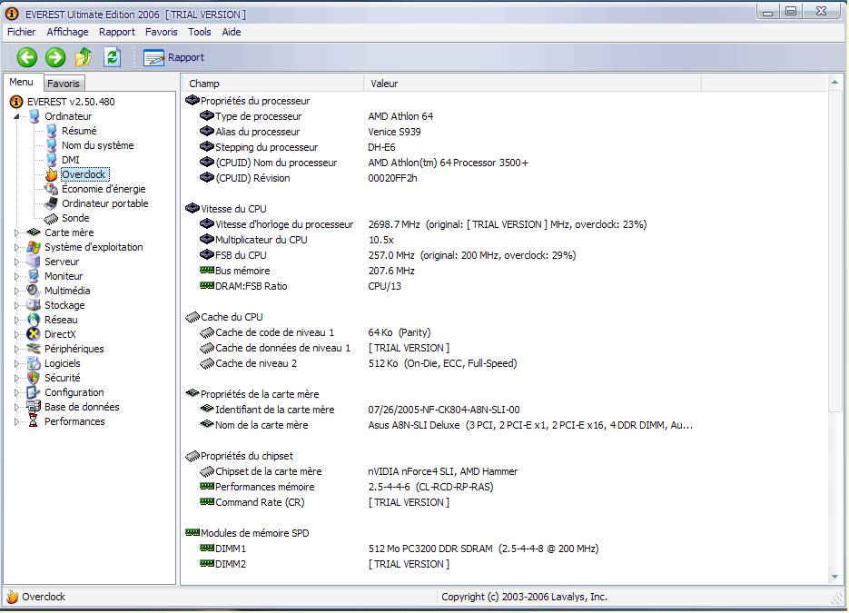Expand the DirectX tree node

(16, 335)
